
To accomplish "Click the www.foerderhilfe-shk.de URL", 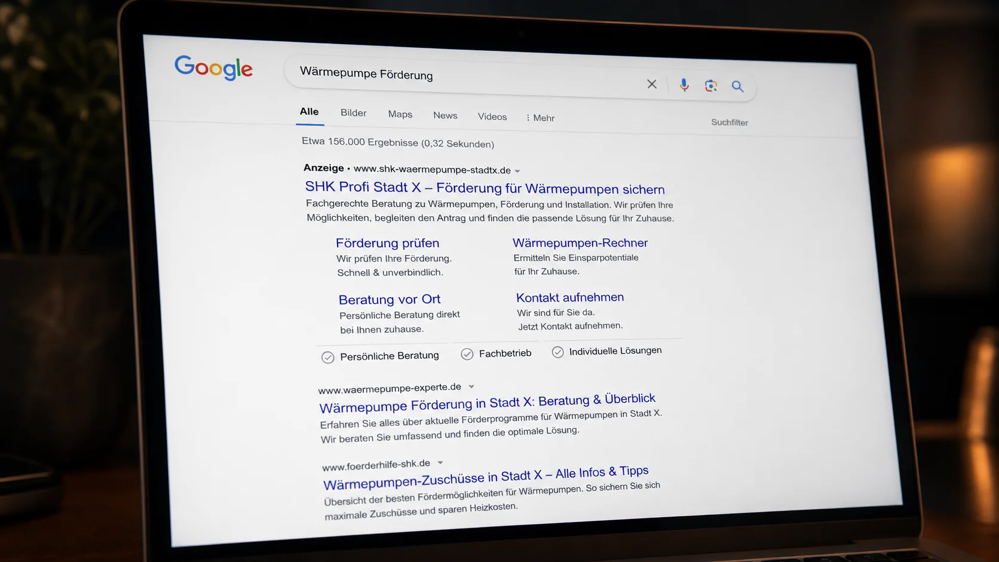I will [376, 465].
